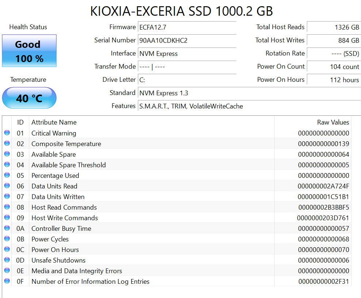The image size is (361, 298).
Task: Click the status orb for Data Units Written
Action: 7,196
